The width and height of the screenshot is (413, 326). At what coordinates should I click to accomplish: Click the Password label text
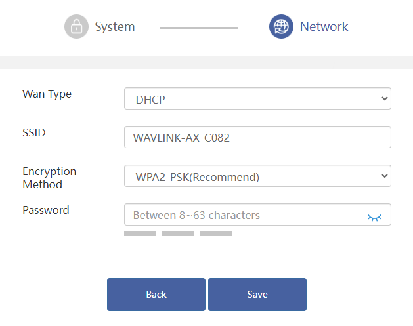point(46,210)
